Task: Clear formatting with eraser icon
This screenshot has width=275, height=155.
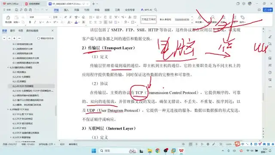Action: click(83, 17)
